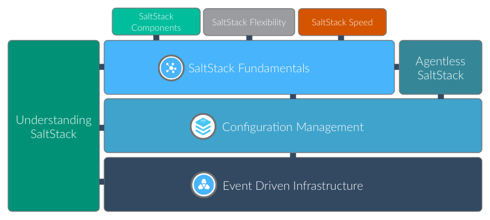The height and width of the screenshot is (220, 490).
Task: Click connector between Configuration Management and Event Driven
Action: (293, 155)
